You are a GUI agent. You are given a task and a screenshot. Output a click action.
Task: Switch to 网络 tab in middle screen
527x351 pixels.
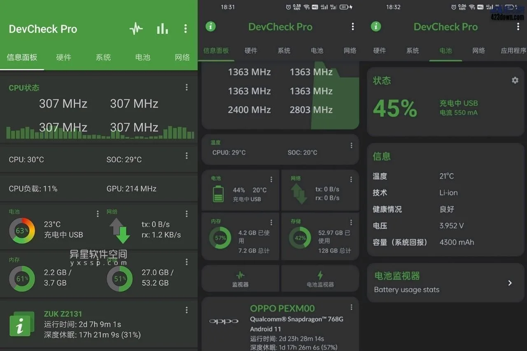(350, 51)
